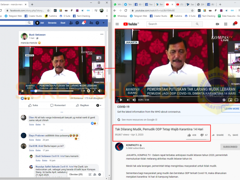Open the YouTube apps grid icon
240x180 pixels.
coord(225,24)
